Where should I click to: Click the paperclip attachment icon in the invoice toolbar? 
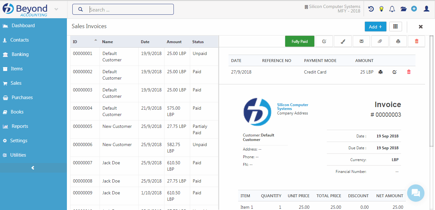point(380,41)
